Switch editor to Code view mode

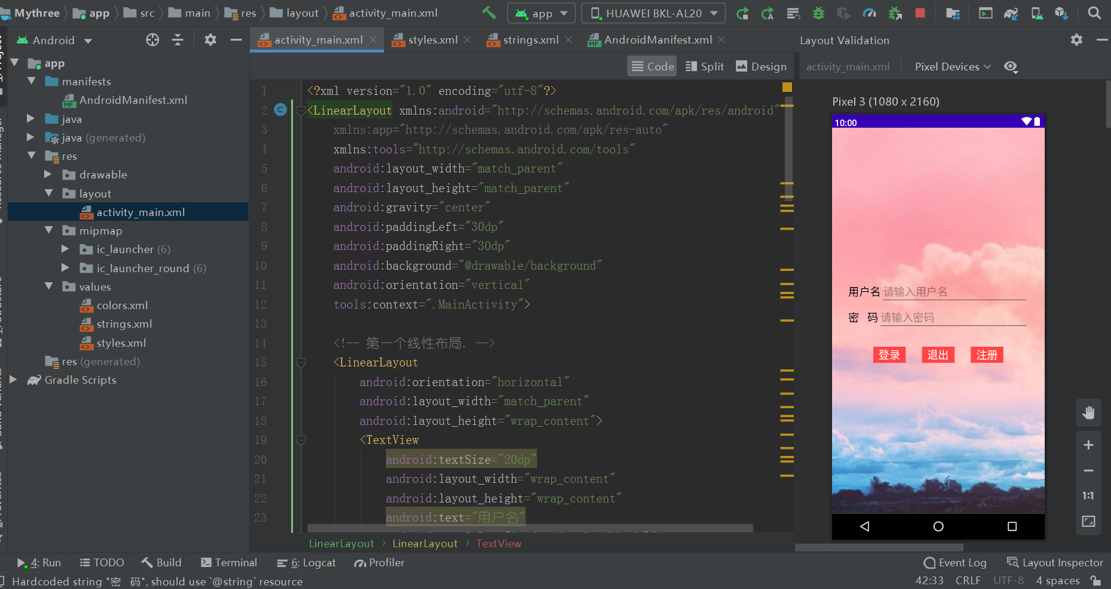click(652, 66)
